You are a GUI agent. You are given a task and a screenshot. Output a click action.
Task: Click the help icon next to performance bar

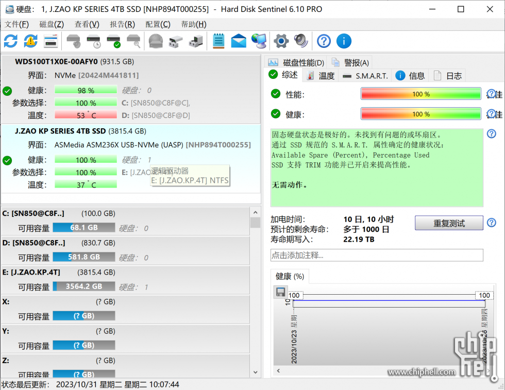click(491, 94)
